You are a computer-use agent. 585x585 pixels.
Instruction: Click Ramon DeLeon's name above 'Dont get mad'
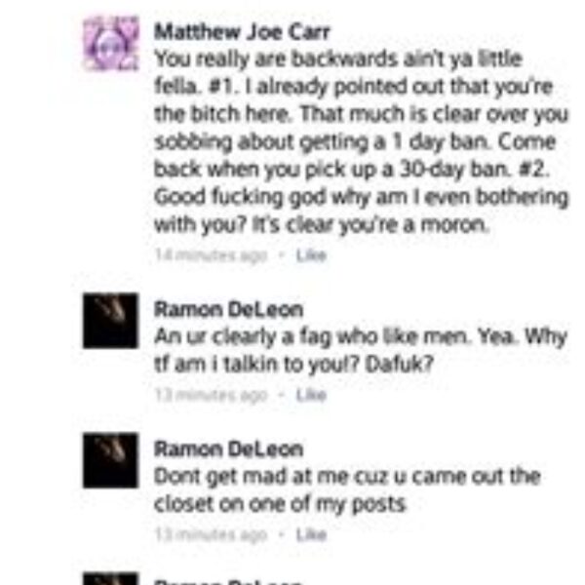(229, 448)
